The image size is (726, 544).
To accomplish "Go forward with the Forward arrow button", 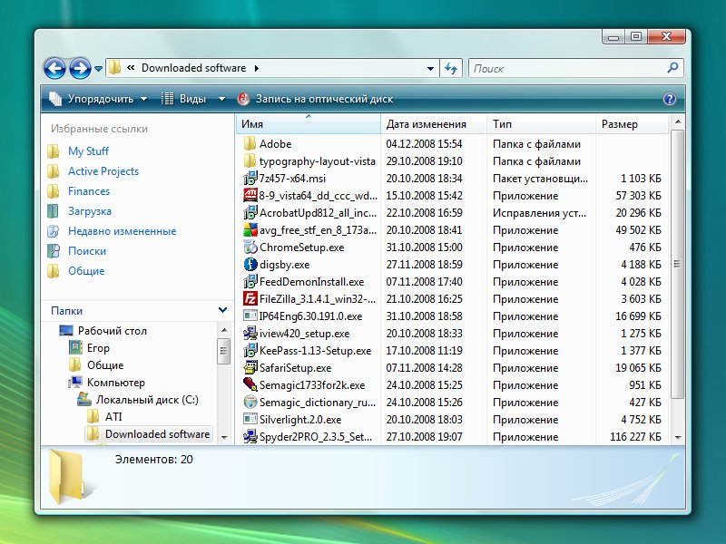I will (80, 69).
